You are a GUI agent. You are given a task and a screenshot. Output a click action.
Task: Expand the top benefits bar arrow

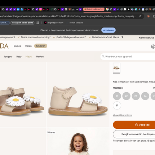coord(122,37)
